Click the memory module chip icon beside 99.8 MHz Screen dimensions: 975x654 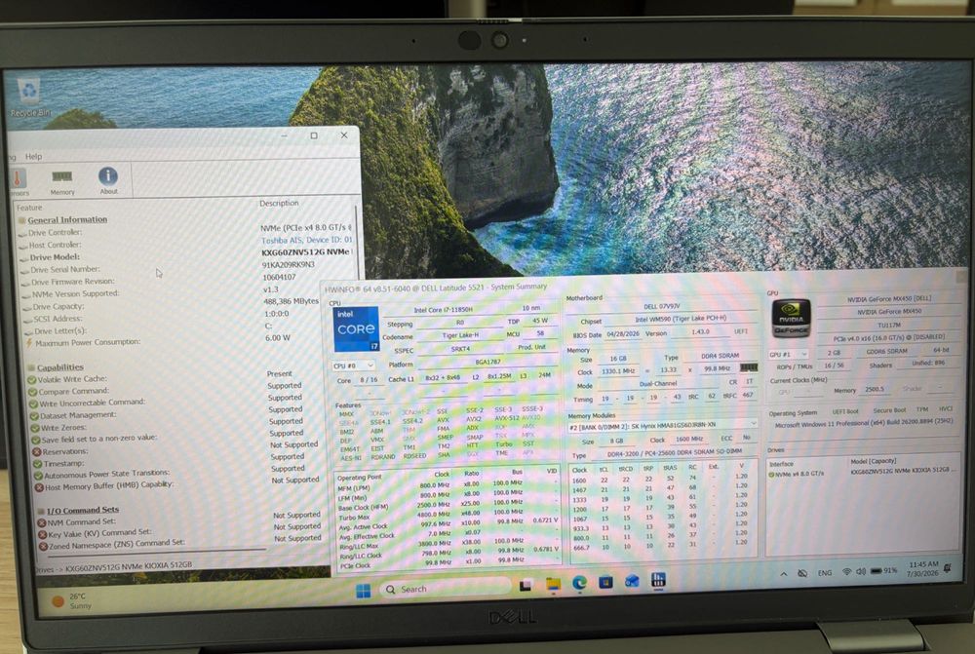tap(749, 368)
